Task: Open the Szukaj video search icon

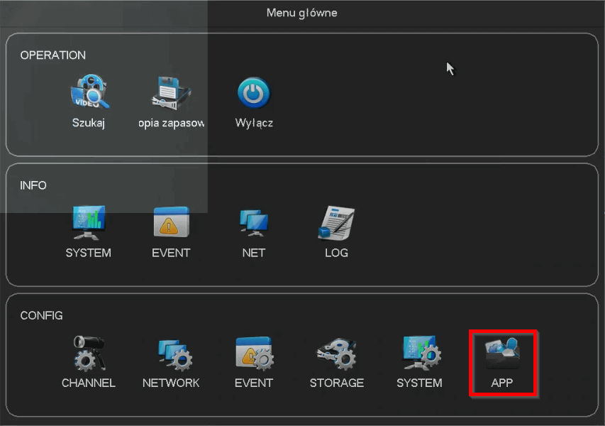Action: click(89, 92)
